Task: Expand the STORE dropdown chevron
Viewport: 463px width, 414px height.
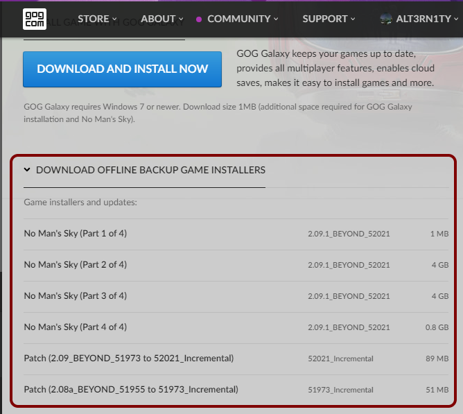Action: click(114, 19)
